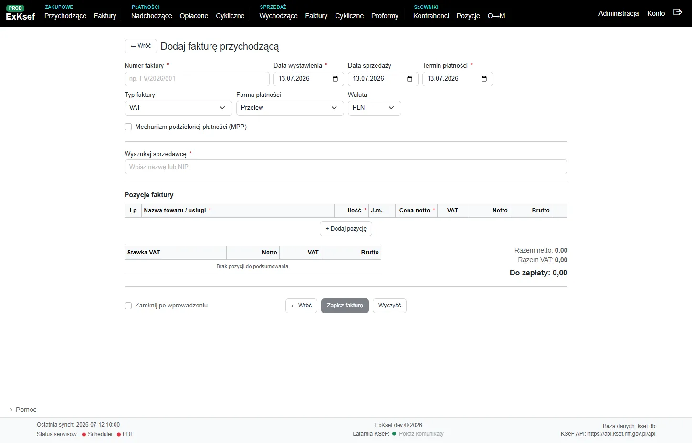Open the Forma płatności Przelew dropdown
Screen dimensions: 692x443
(x=290, y=108)
